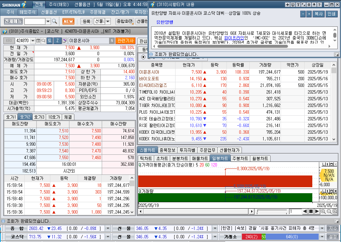This screenshot has height=242, width=341.
Task: Open the 종목정보 tab
Action: click(x=167, y=150)
